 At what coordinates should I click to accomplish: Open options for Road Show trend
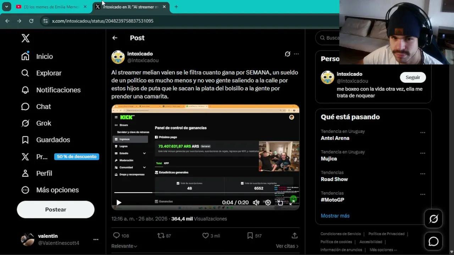(x=423, y=174)
